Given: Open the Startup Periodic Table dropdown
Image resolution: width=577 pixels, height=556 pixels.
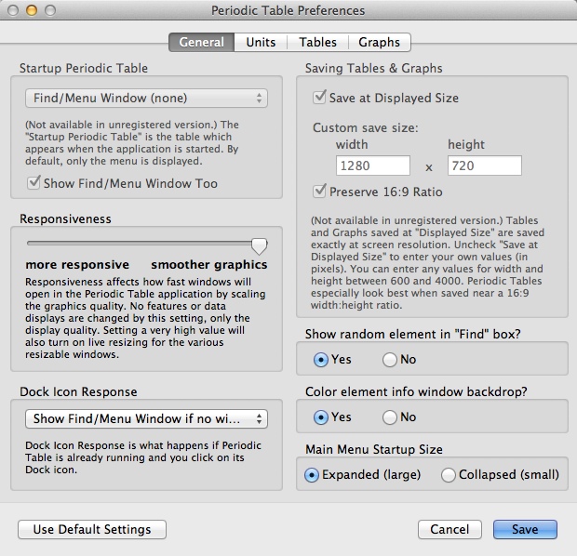Looking at the screenshot, I should (145, 98).
